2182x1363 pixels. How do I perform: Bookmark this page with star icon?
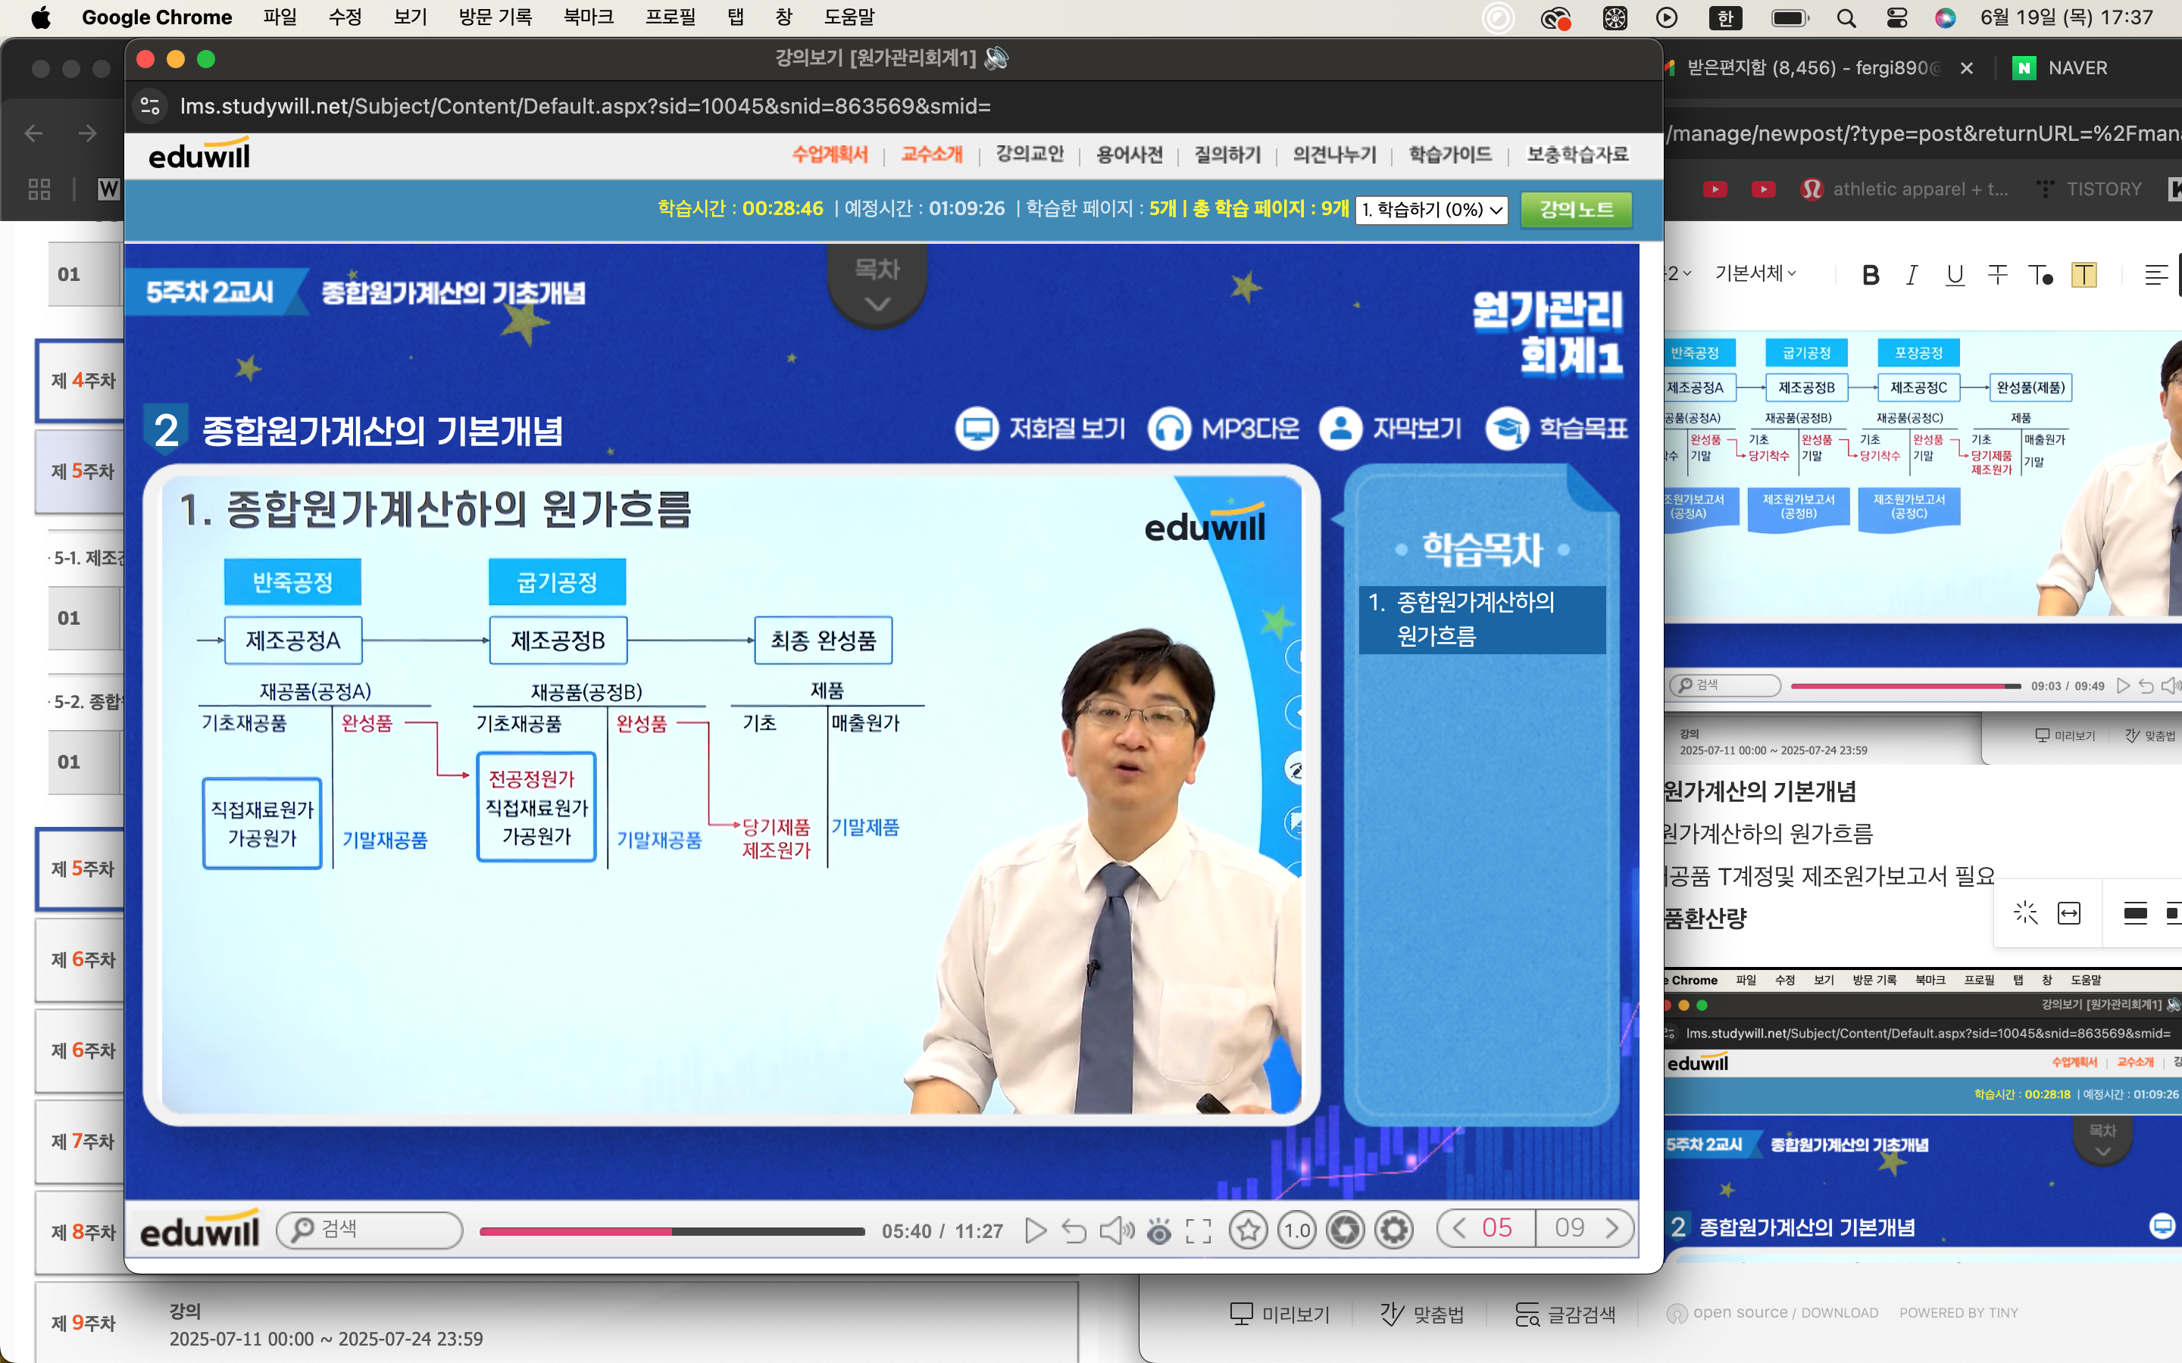tap(1249, 1230)
